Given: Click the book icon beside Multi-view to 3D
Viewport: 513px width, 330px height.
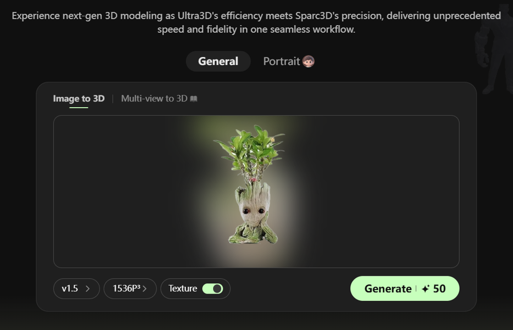Looking at the screenshot, I should [x=194, y=99].
